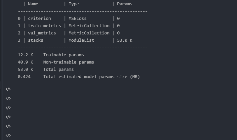Click the third code cell icon
Viewport: 237px width, 140px height.
pos(8,108)
